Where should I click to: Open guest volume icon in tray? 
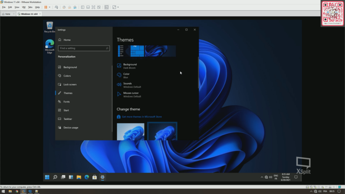[270, 177]
